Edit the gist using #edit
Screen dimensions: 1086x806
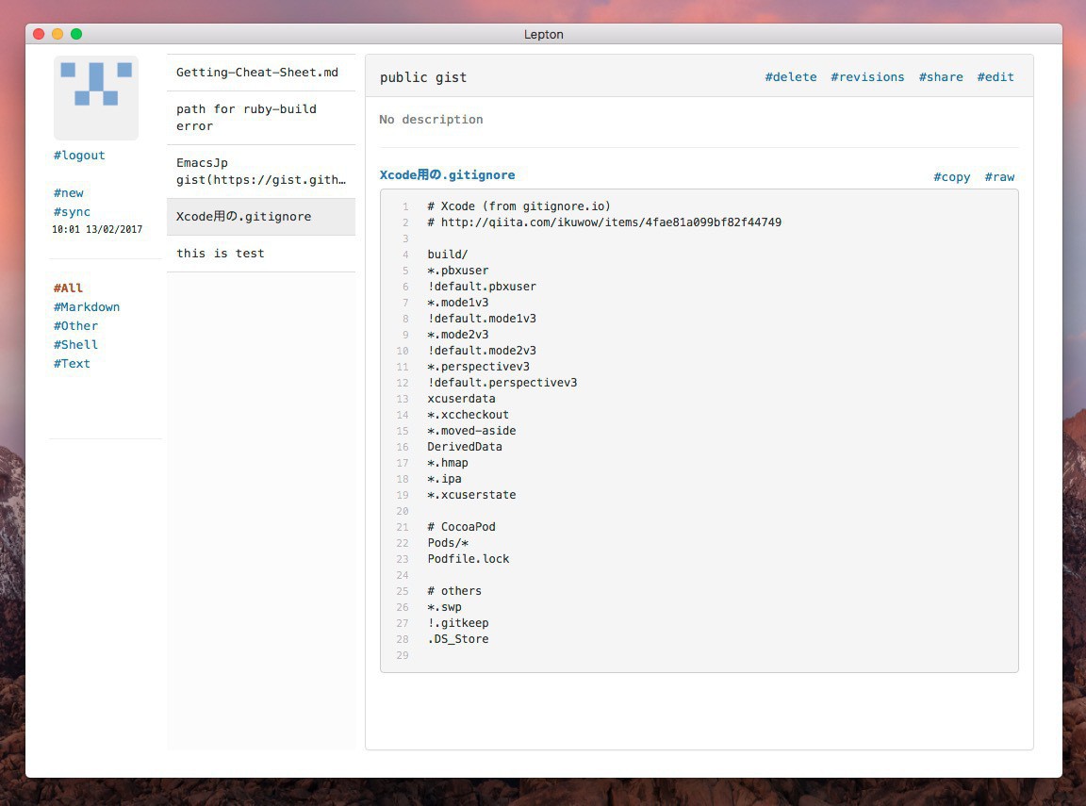(x=995, y=77)
